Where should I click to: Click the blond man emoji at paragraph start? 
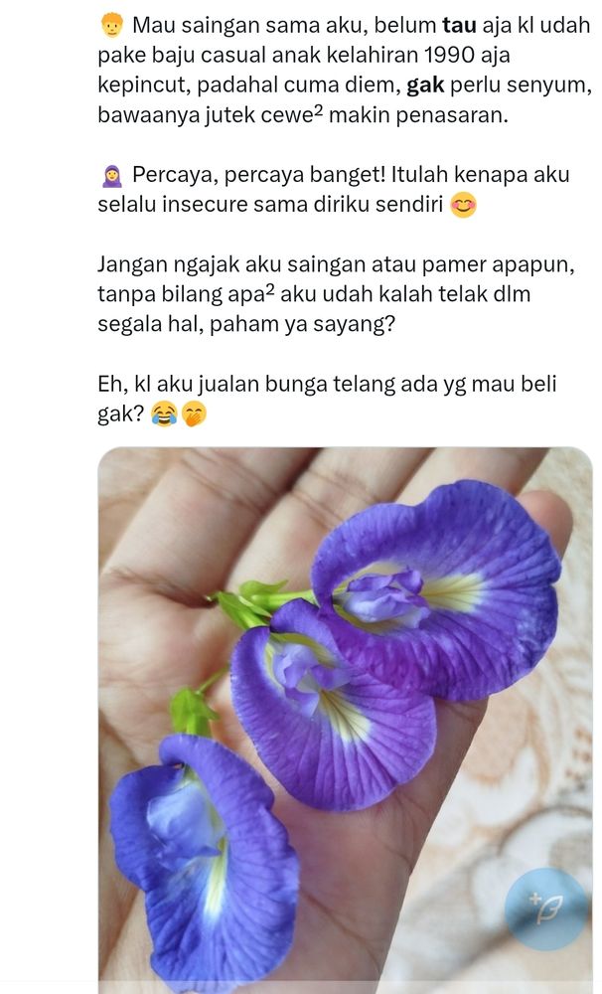[x=111, y=26]
